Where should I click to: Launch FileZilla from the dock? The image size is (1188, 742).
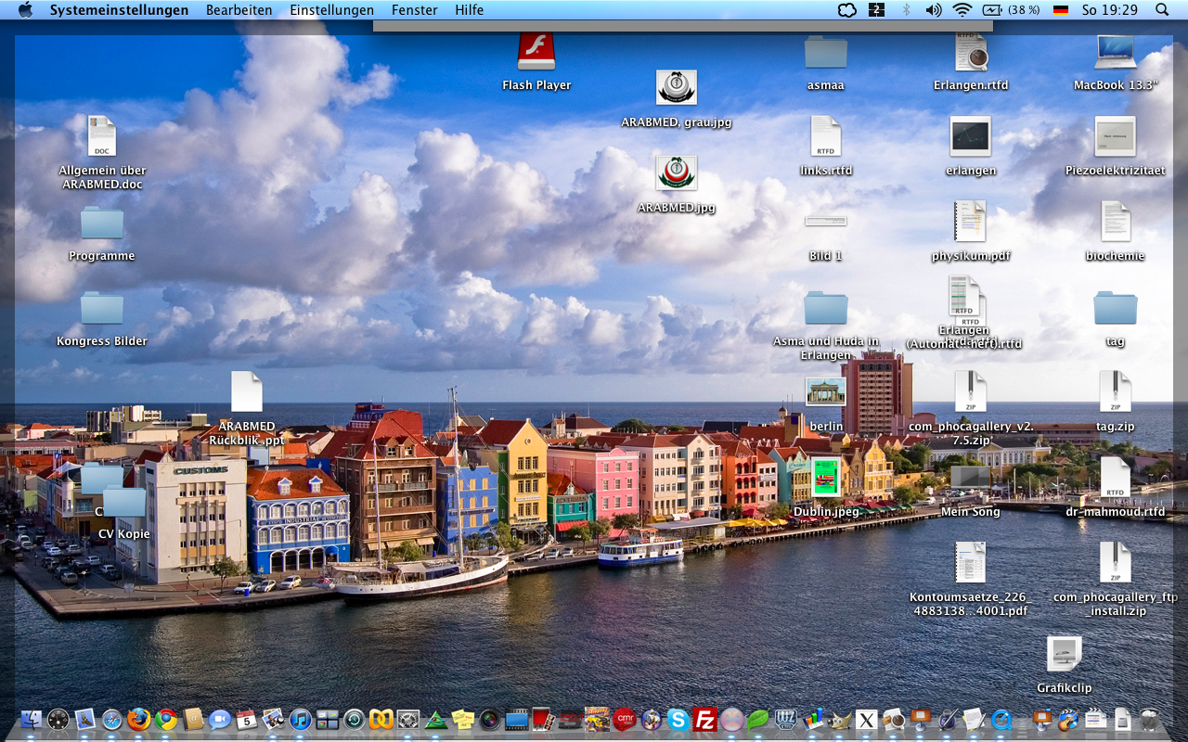pos(705,719)
